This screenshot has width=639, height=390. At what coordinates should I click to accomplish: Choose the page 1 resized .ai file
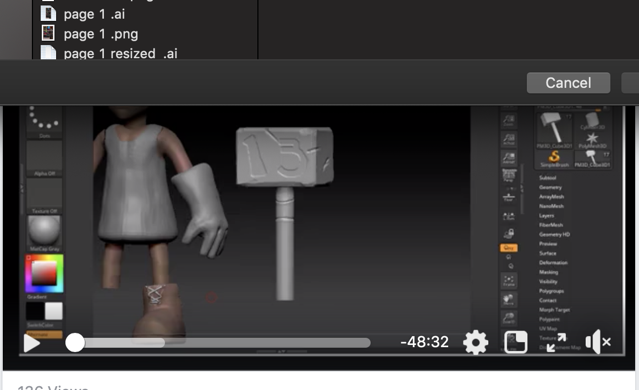tap(120, 54)
